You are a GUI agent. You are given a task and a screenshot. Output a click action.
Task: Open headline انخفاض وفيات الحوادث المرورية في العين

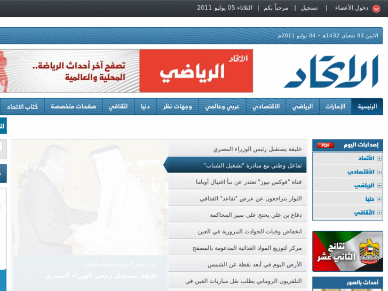(237, 232)
